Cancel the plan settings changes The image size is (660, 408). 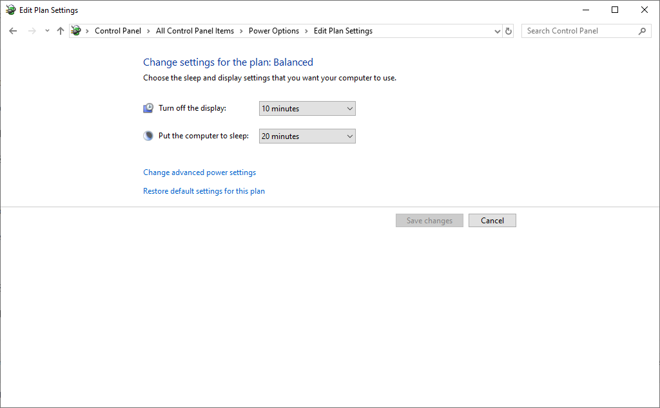pos(492,221)
